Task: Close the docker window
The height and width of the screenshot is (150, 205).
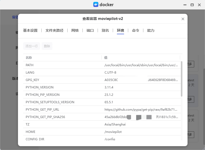Action: click(x=199, y=5)
